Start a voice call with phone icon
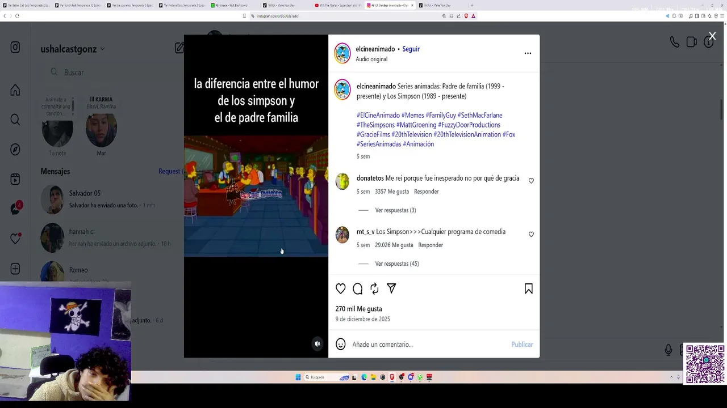The height and width of the screenshot is (408, 727). click(x=674, y=42)
